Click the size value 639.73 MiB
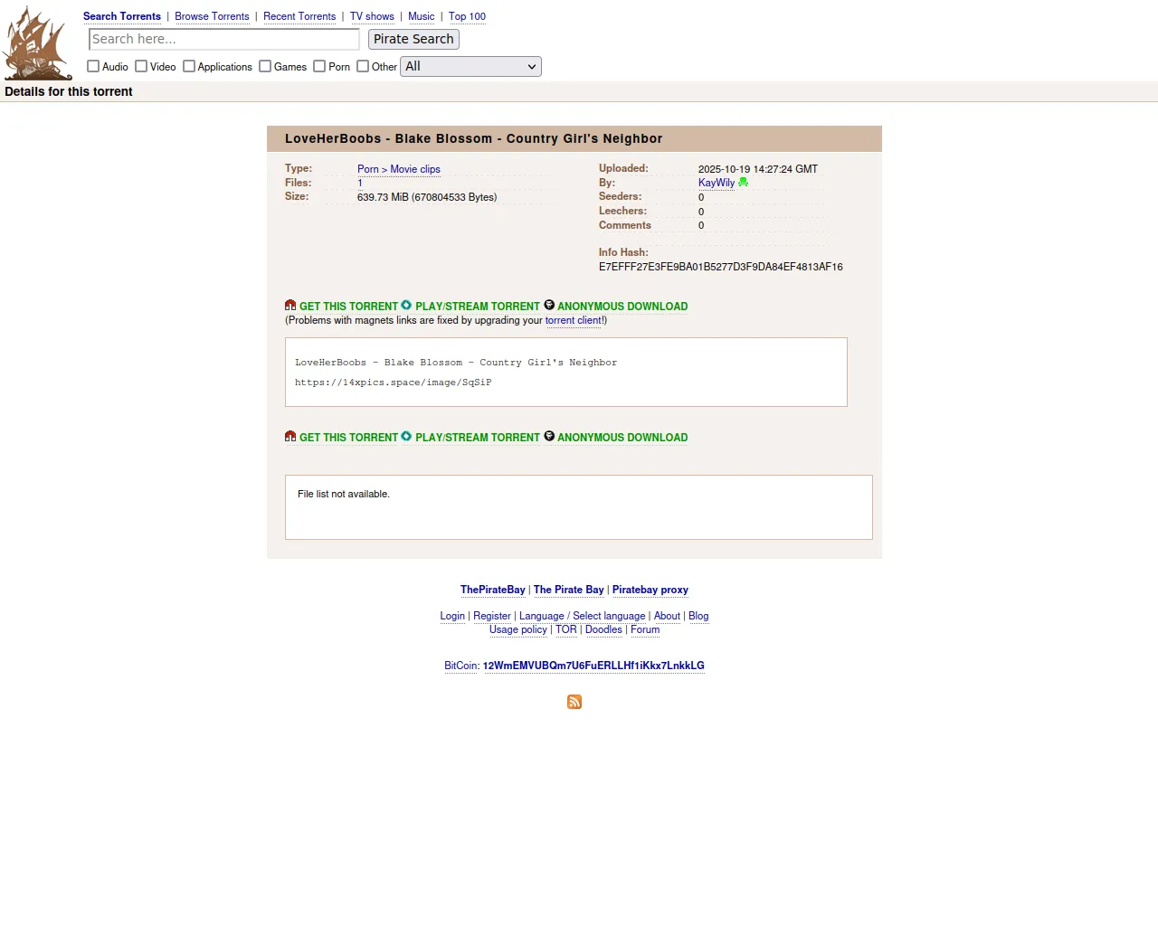 point(427,197)
